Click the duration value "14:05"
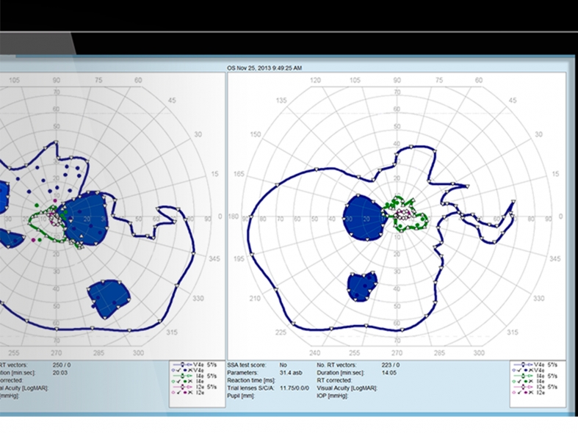This screenshot has width=578, height=433. pyautogui.click(x=389, y=373)
